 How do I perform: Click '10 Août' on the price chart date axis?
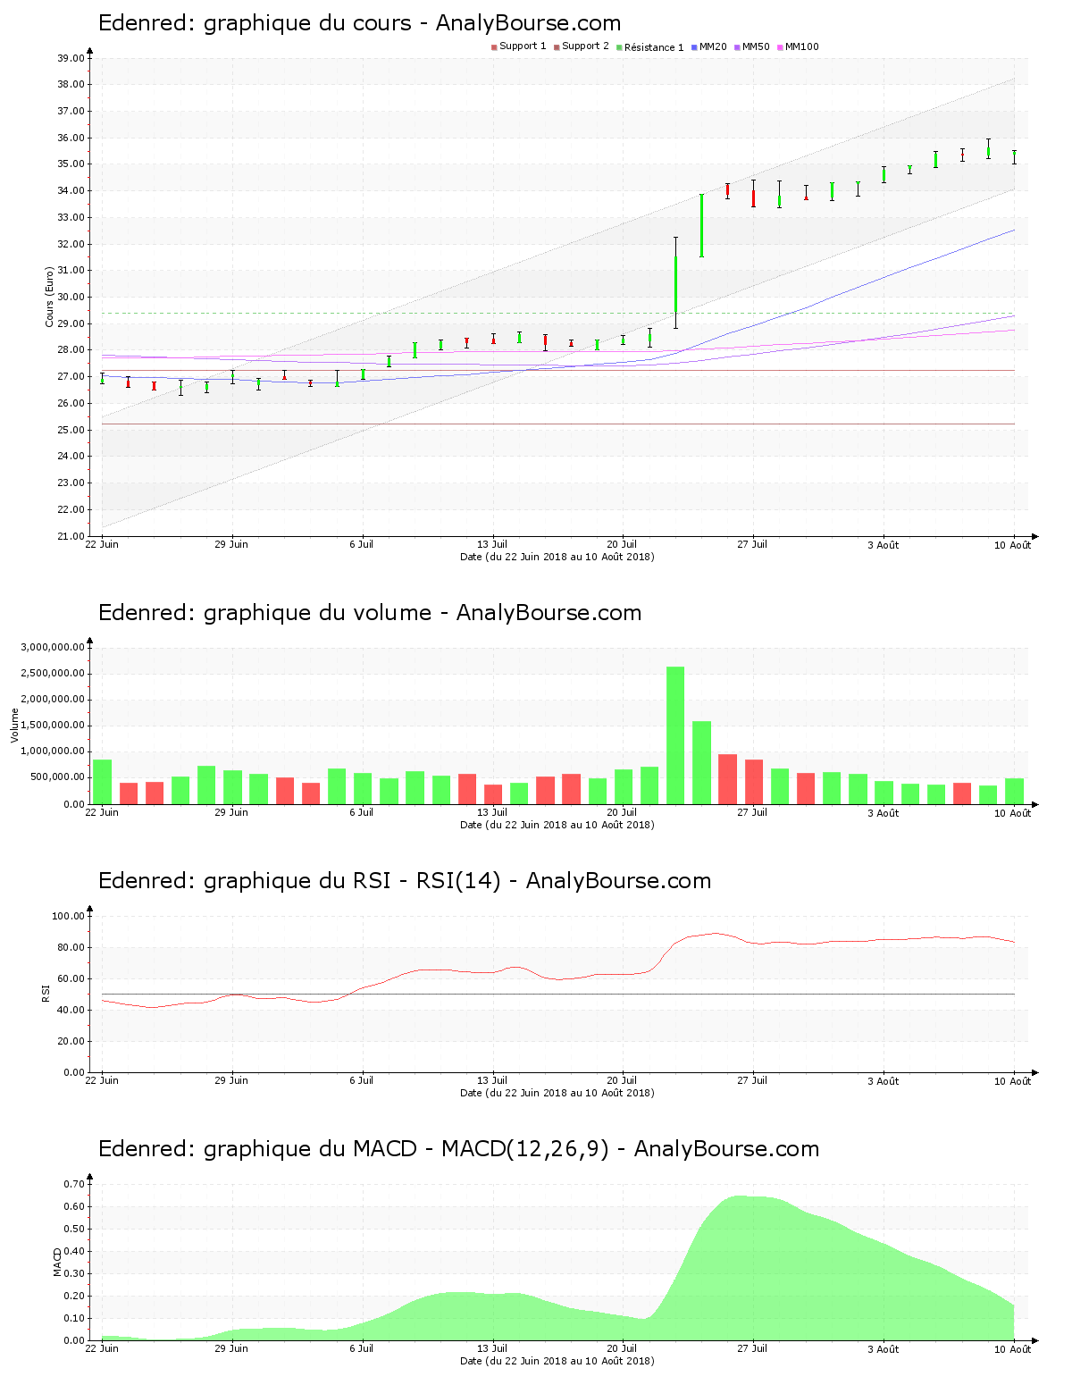pos(1013,545)
